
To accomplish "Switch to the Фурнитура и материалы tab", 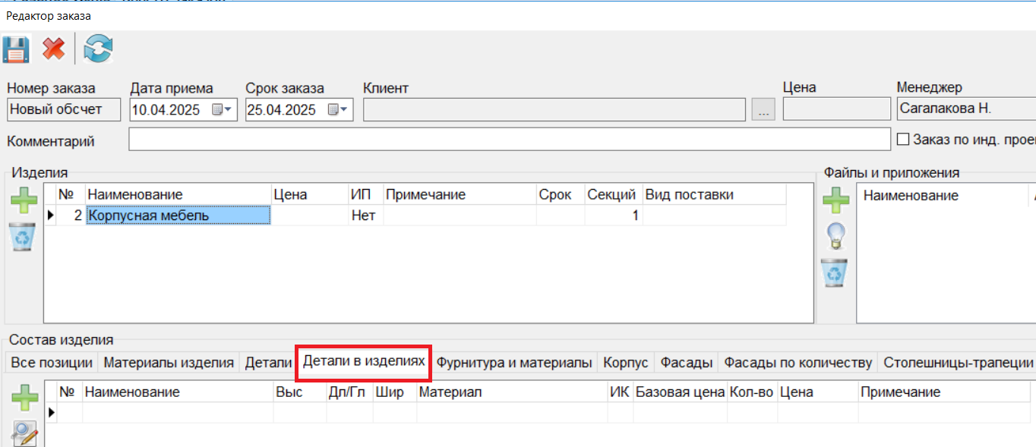I will pyautogui.click(x=514, y=363).
